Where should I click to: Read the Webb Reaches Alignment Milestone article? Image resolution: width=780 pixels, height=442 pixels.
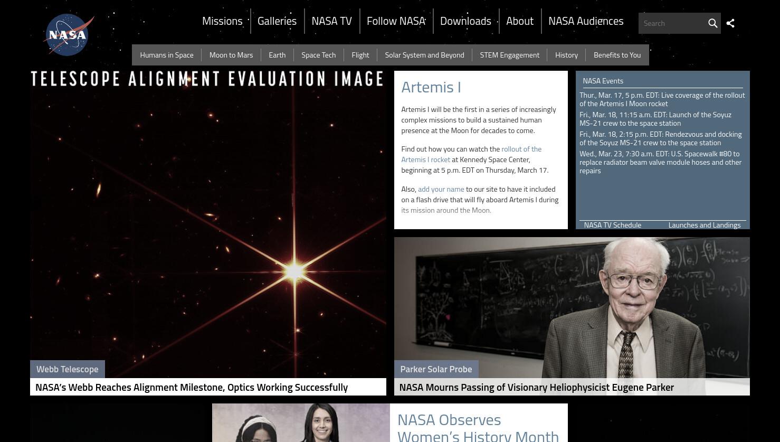click(x=192, y=387)
